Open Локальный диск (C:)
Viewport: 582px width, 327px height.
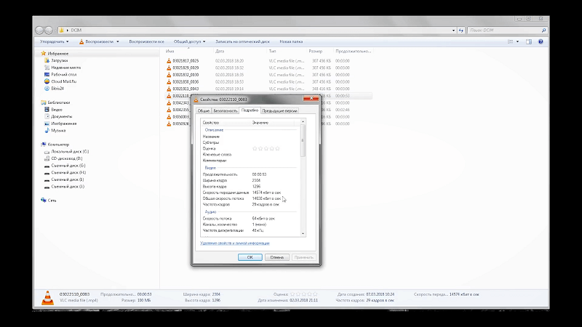47,150
